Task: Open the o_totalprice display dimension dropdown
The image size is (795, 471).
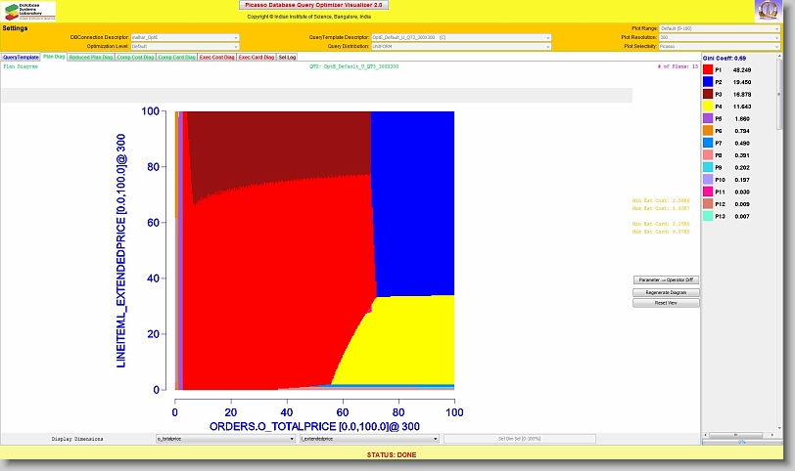Action: pyautogui.click(x=225, y=440)
